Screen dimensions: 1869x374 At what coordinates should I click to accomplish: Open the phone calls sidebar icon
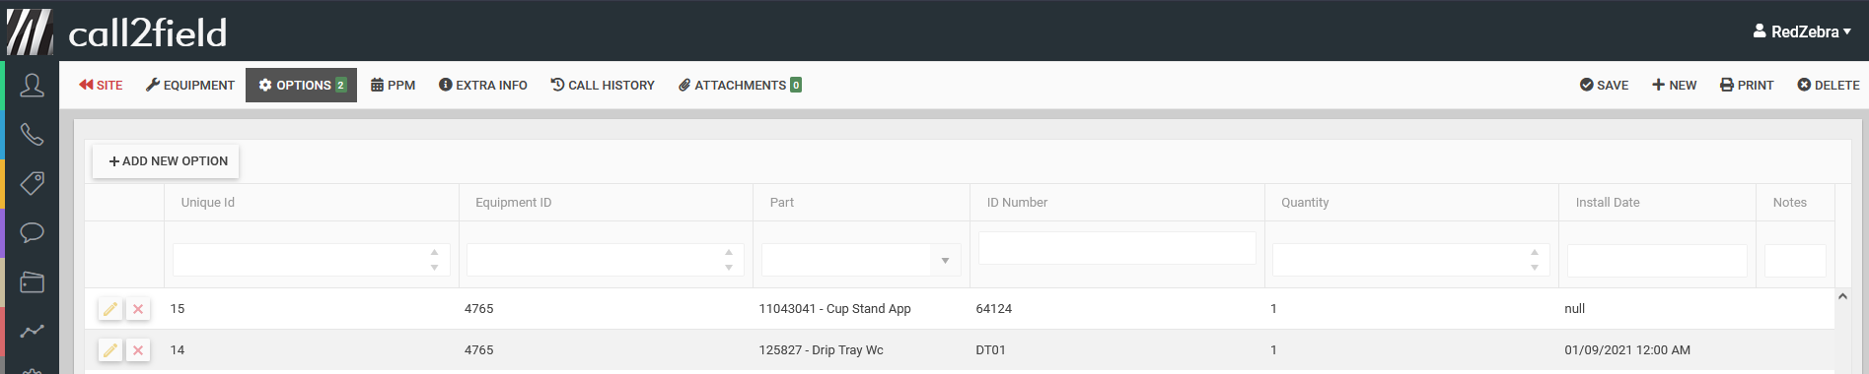coord(32,135)
